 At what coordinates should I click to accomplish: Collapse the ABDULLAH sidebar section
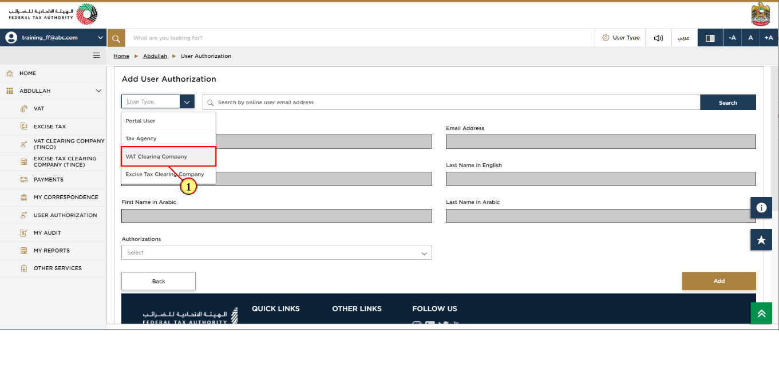point(98,91)
